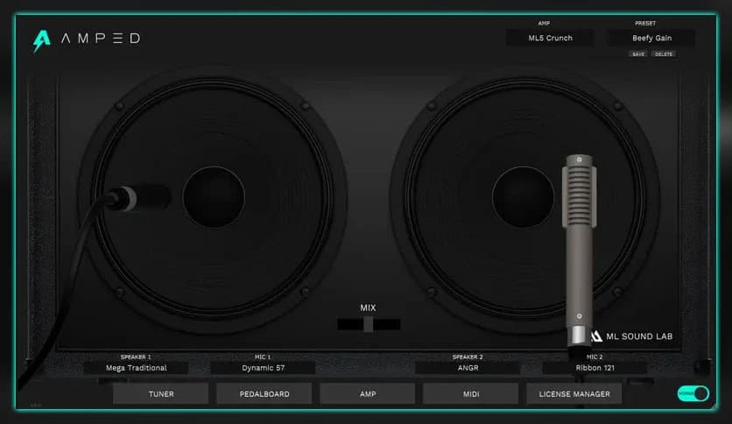Image resolution: width=732 pixels, height=424 pixels.
Task: Open the PRESET selector showing Beefy Gain
Action: tap(651, 39)
